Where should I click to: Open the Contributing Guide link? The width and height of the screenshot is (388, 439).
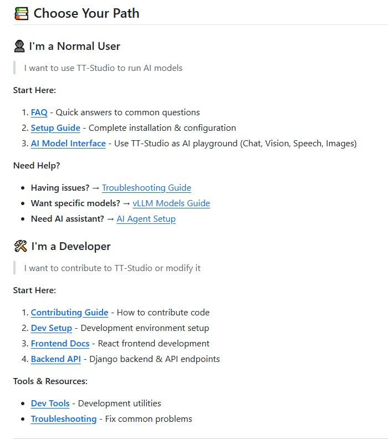69,313
